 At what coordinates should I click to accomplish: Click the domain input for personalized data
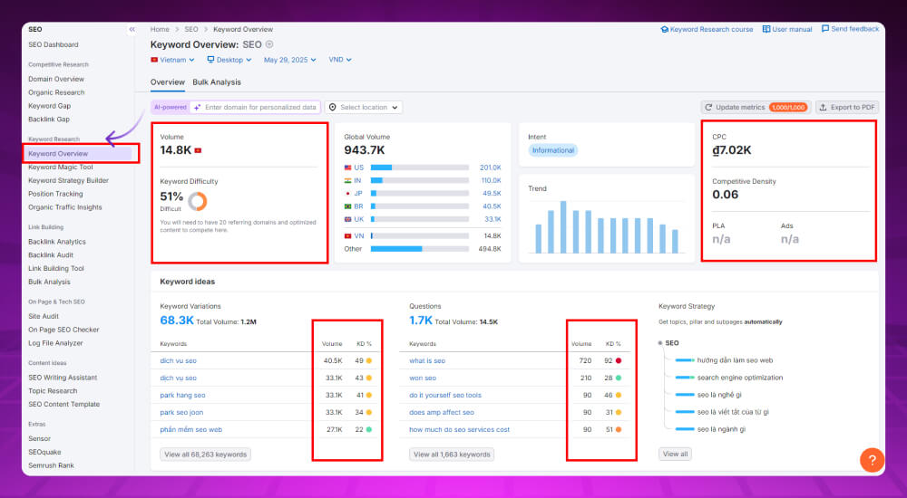(255, 107)
